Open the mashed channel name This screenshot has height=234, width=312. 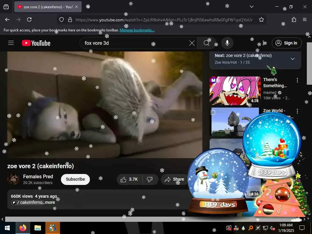coord(270,93)
